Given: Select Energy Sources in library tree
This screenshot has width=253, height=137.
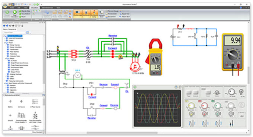Looking at the screenshot, I should coord(15,45).
